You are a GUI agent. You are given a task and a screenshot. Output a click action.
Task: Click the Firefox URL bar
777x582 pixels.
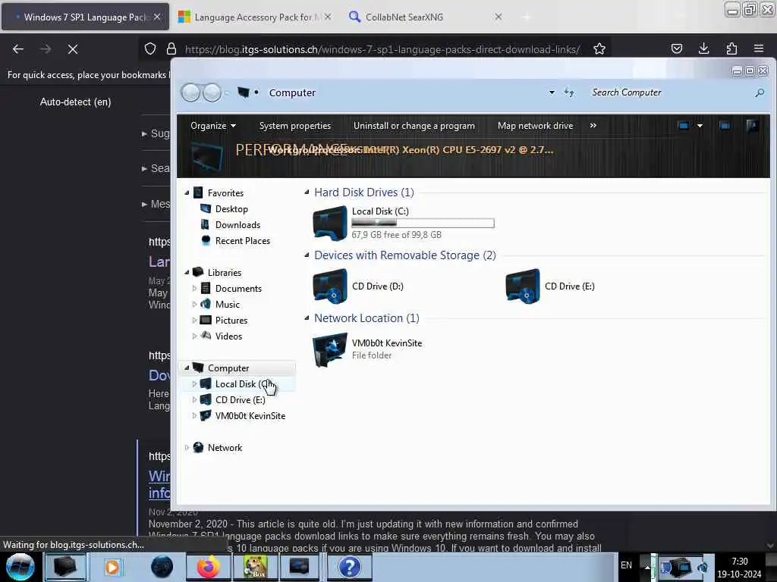click(x=382, y=49)
